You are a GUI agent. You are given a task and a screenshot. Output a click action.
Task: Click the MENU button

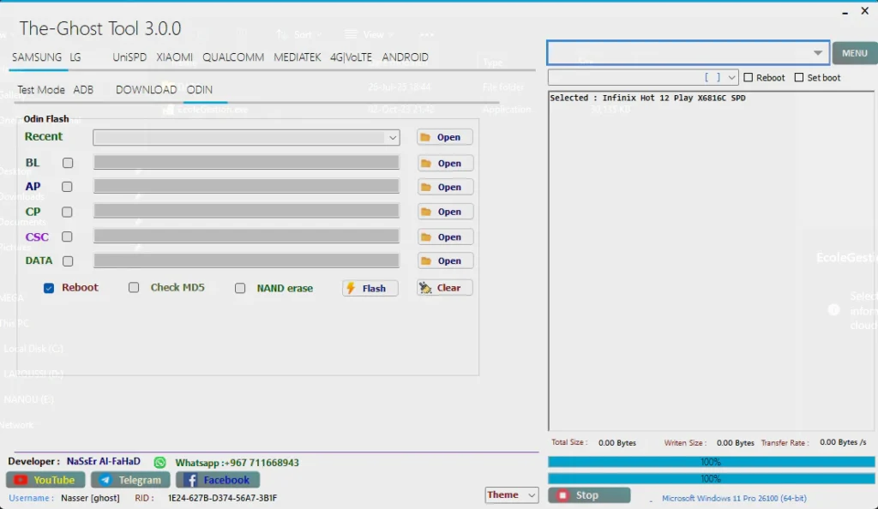854,53
